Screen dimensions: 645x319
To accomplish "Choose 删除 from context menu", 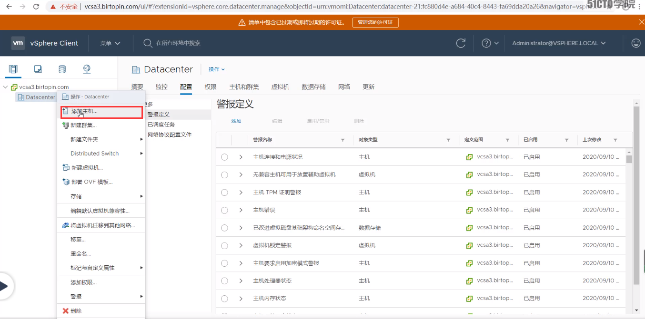I will pyautogui.click(x=101, y=311).
